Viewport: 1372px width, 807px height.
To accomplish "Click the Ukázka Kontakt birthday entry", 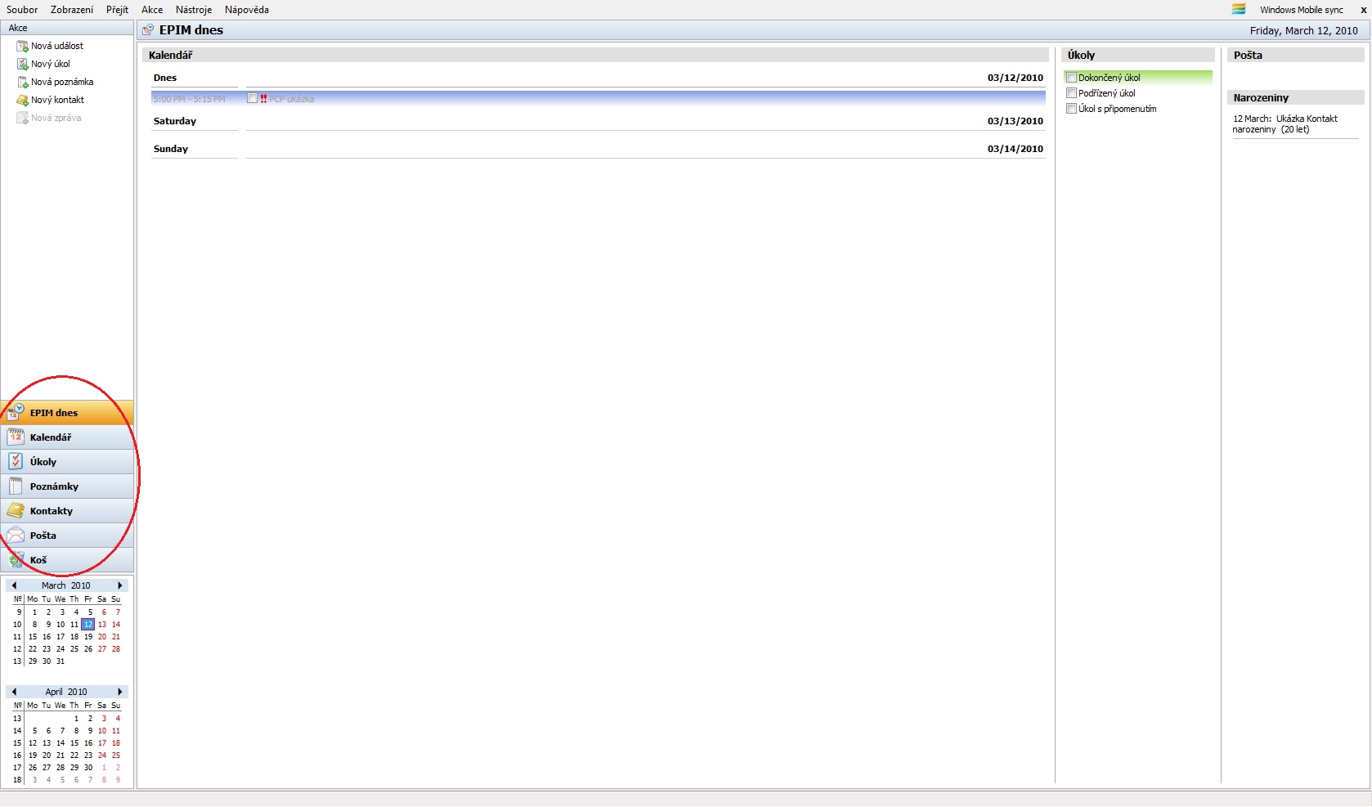I will coord(1285,123).
